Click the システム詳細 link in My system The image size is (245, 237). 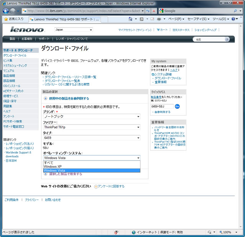click(x=163, y=74)
